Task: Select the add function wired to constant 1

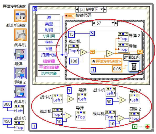Action: [x=70, y=99]
